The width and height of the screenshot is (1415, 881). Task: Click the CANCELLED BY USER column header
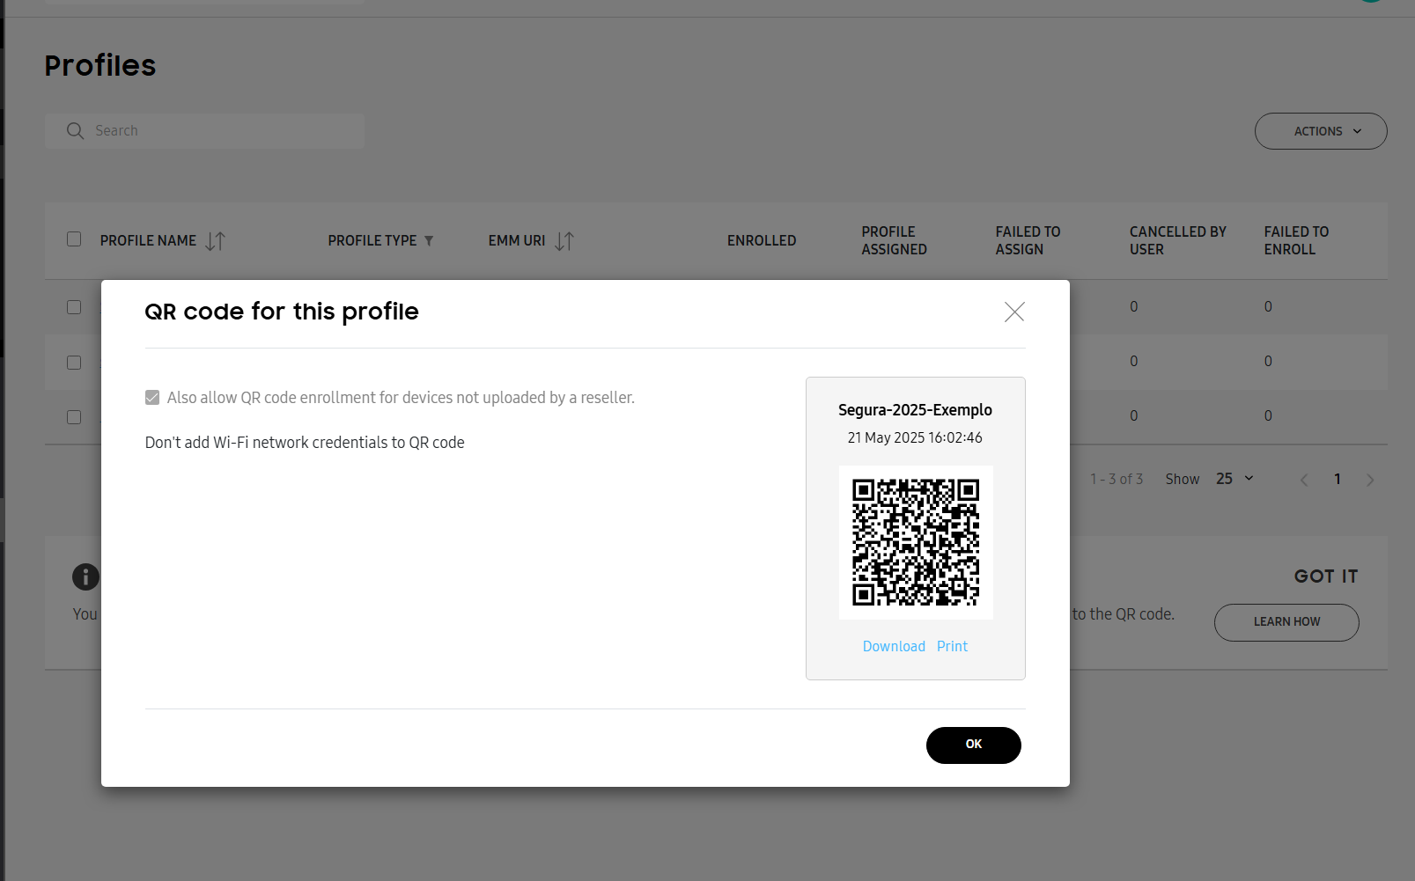[x=1177, y=240]
